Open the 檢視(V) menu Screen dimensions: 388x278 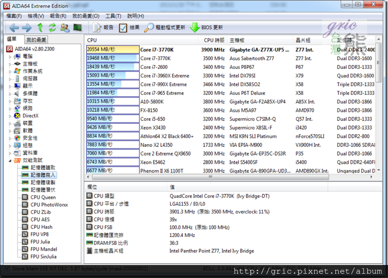point(36,16)
